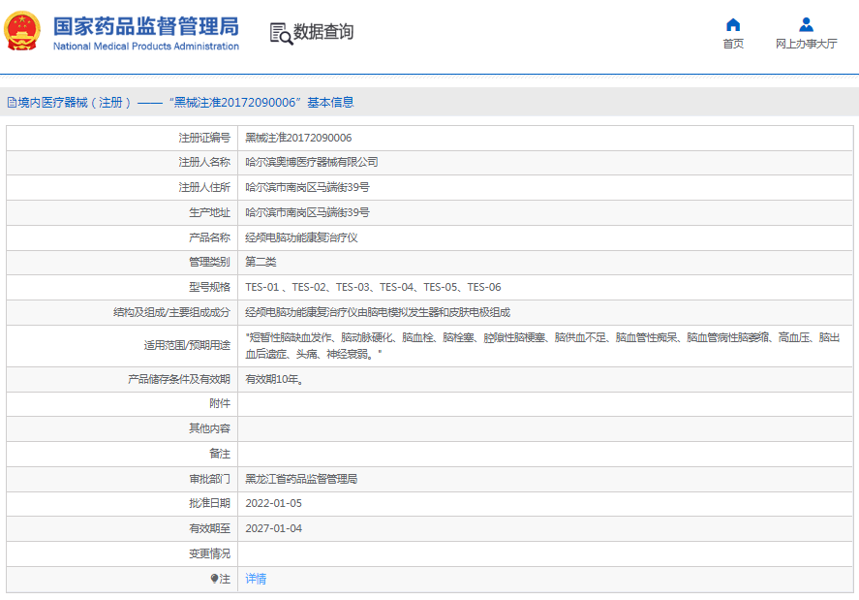Click the 型号规格 label

[210, 287]
